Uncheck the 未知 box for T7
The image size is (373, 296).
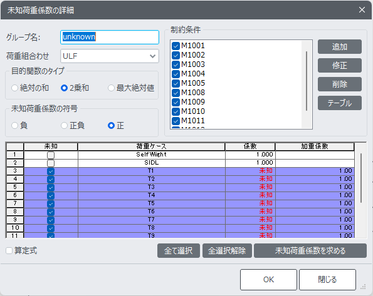51,220
